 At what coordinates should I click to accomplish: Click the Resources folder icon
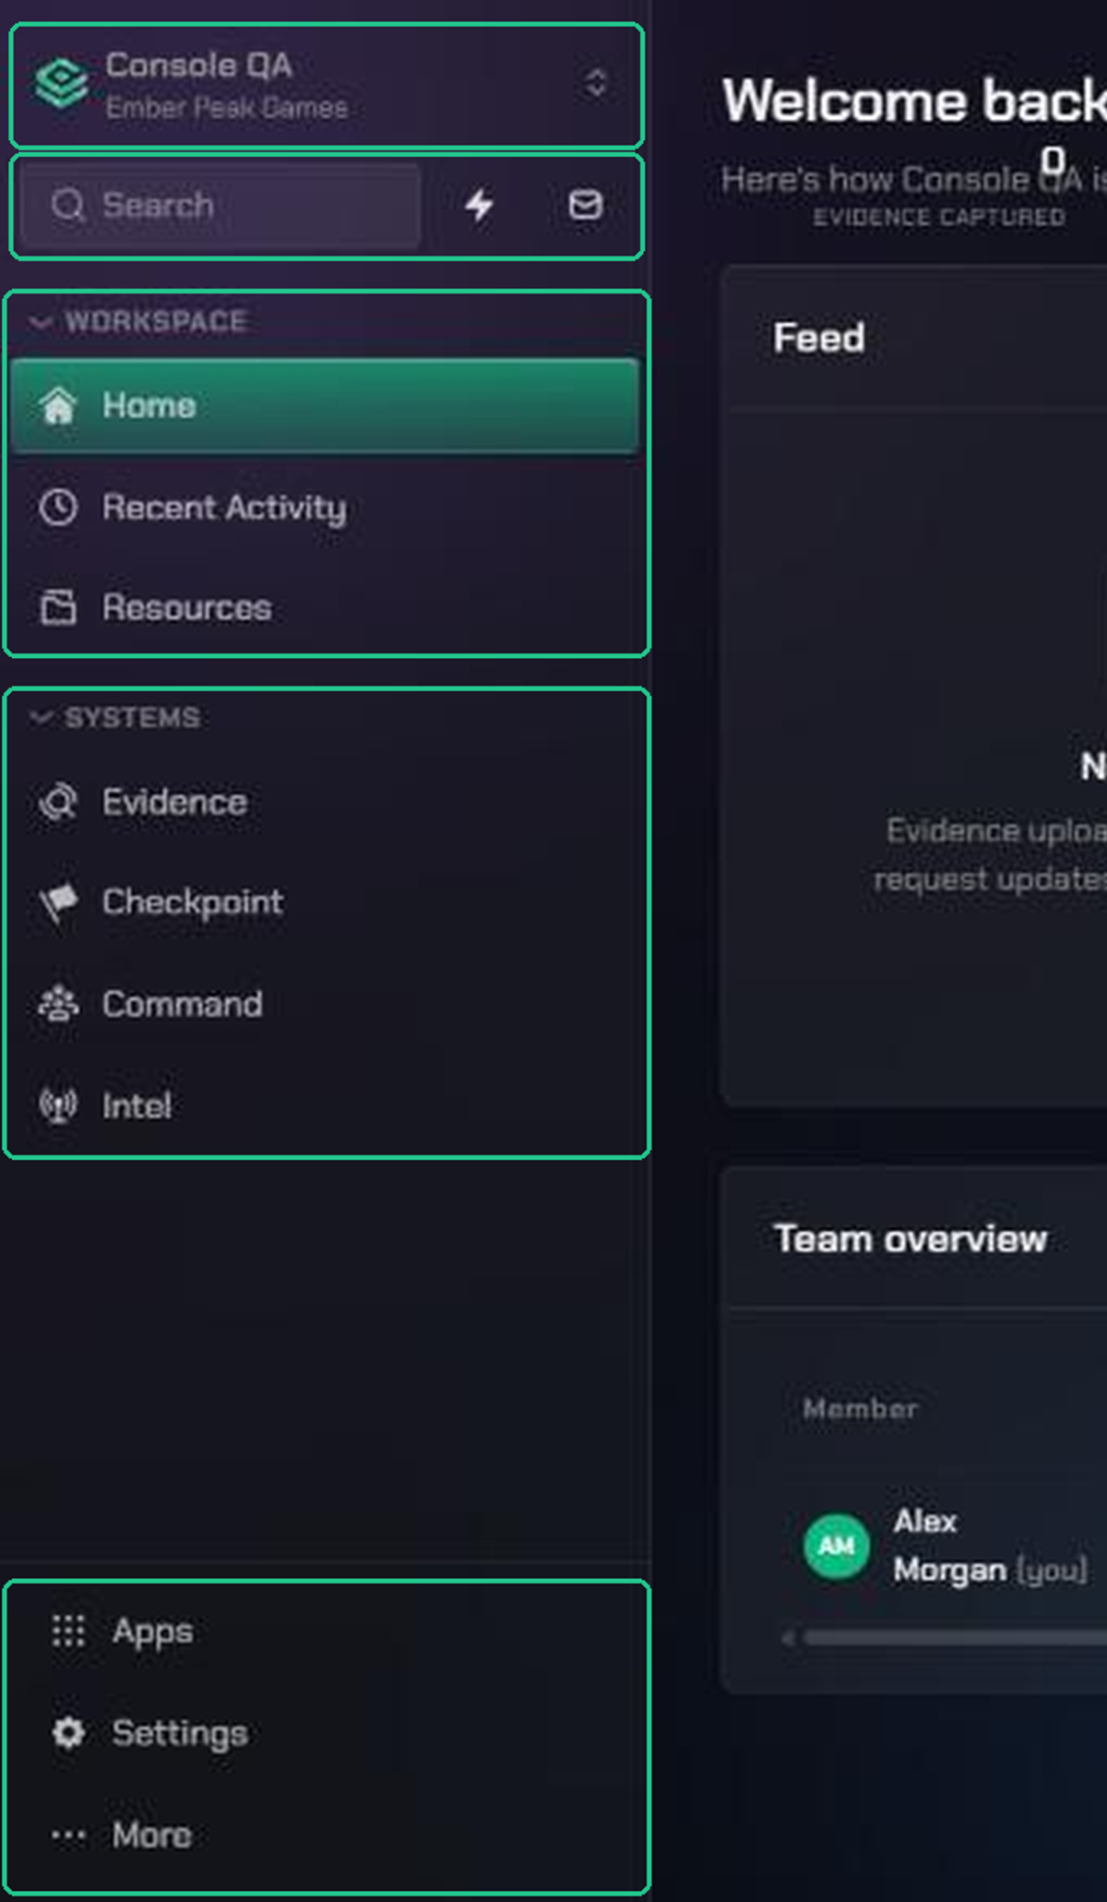[x=58, y=607]
